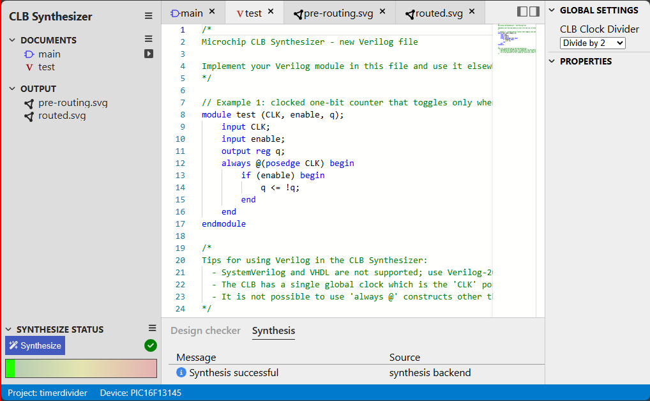Image resolution: width=650 pixels, height=401 pixels.
Task: Click the resource usage gradient bar
Action: [x=81, y=368]
